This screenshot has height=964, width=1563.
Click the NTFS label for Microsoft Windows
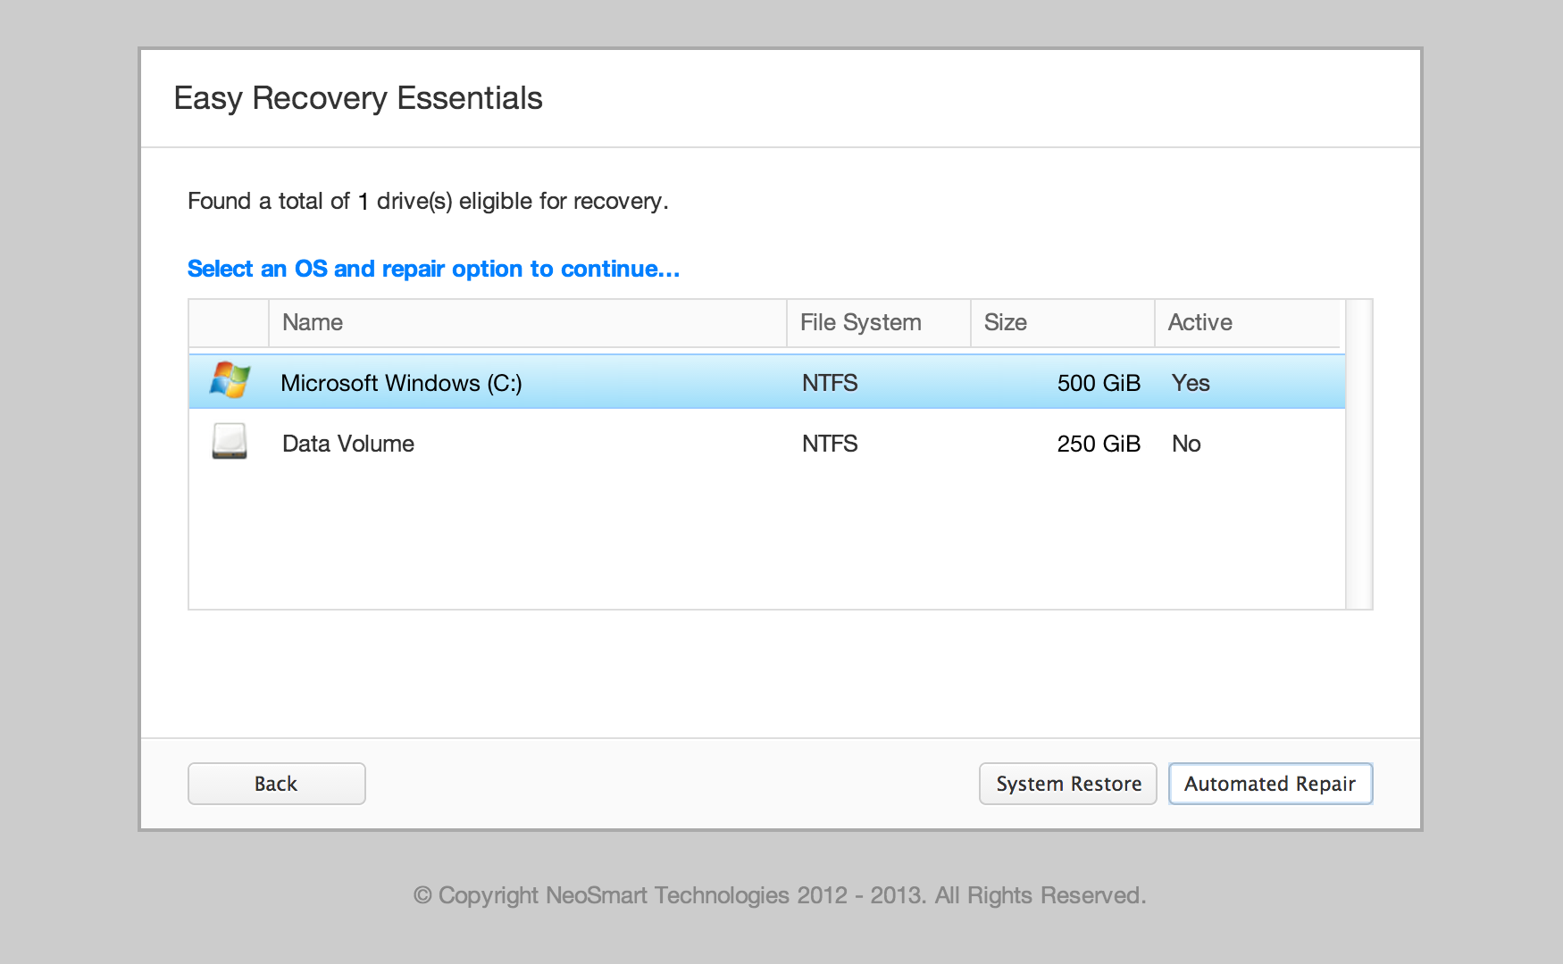tap(829, 382)
